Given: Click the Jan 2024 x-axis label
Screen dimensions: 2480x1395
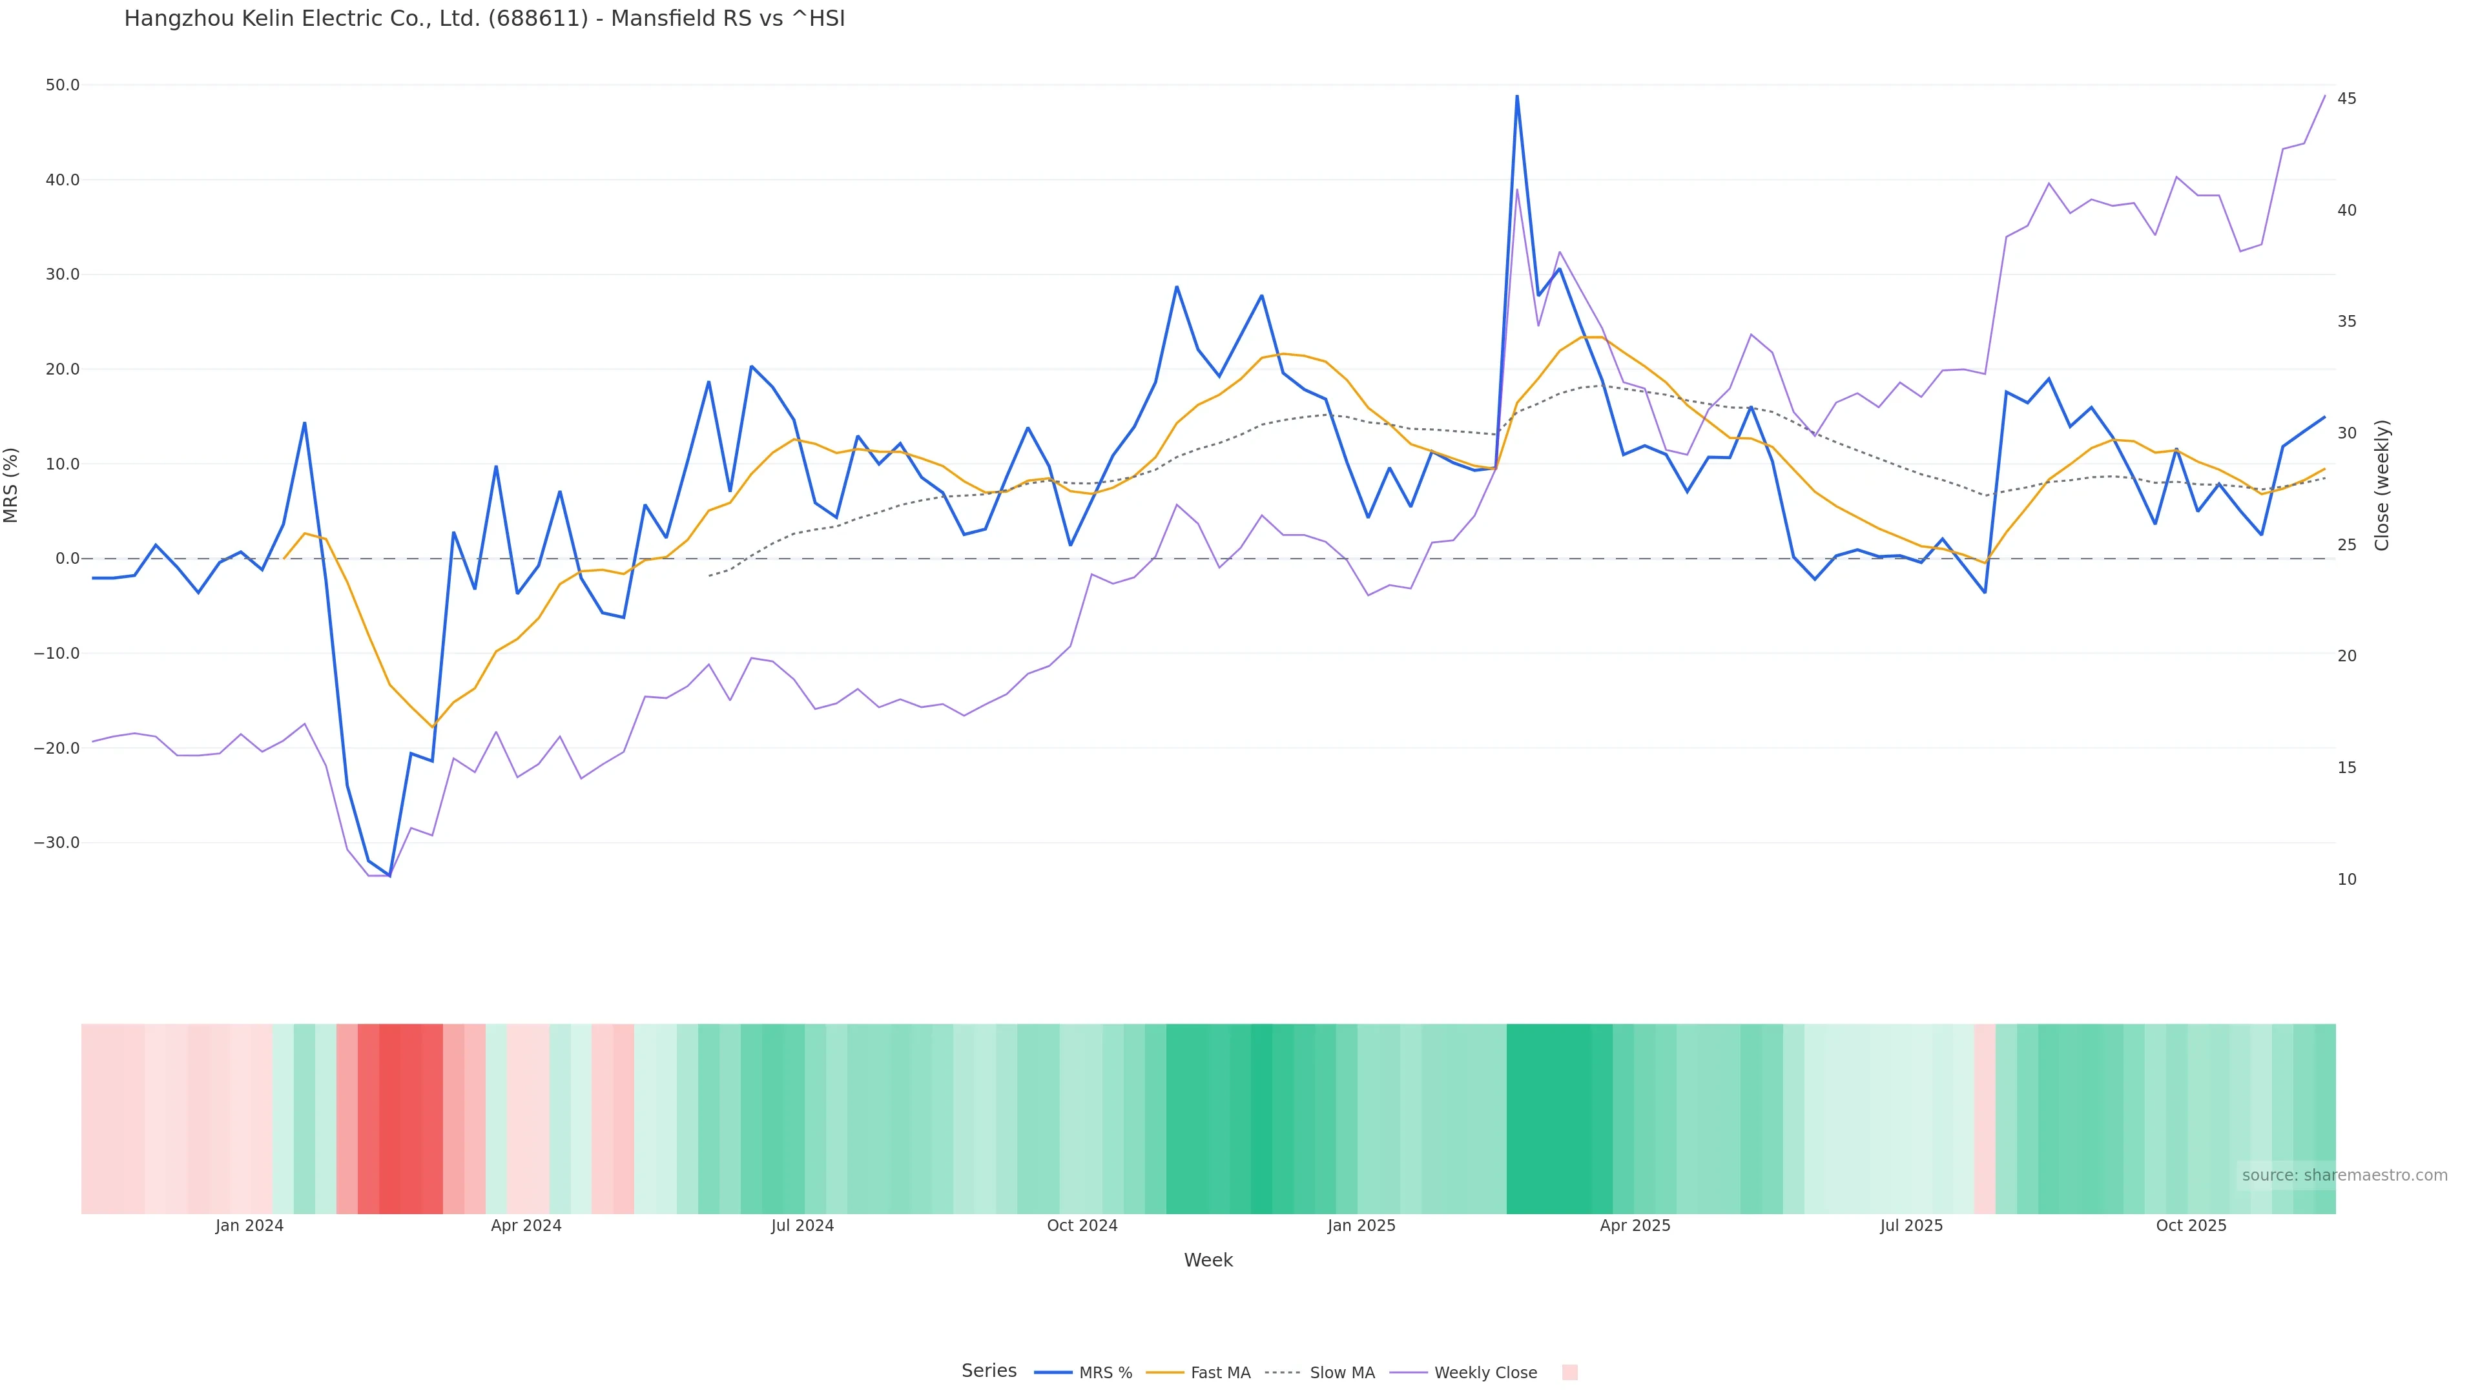Looking at the screenshot, I should pyautogui.click(x=249, y=1226).
